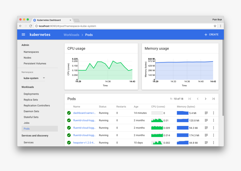Open the Workloads breadcrumb link
Screen dimensions: 241x171
(71, 35)
